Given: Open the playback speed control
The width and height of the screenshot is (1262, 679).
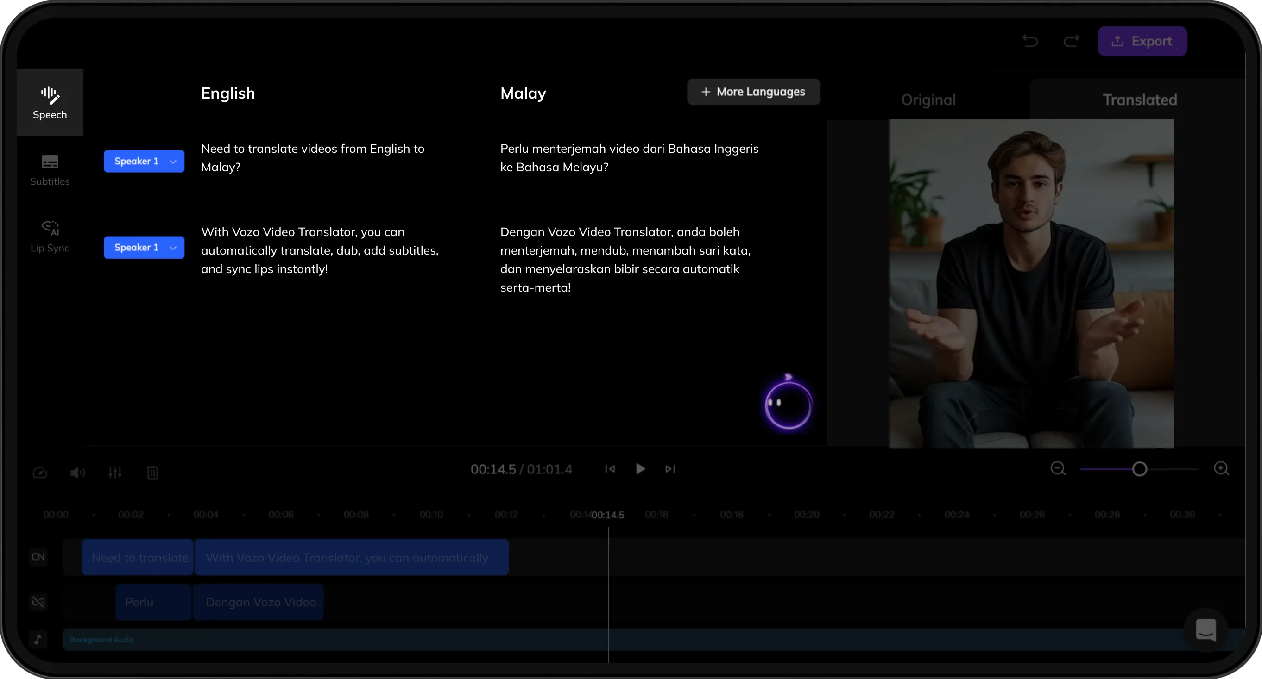Looking at the screenshot, I should tap(40, 473).
